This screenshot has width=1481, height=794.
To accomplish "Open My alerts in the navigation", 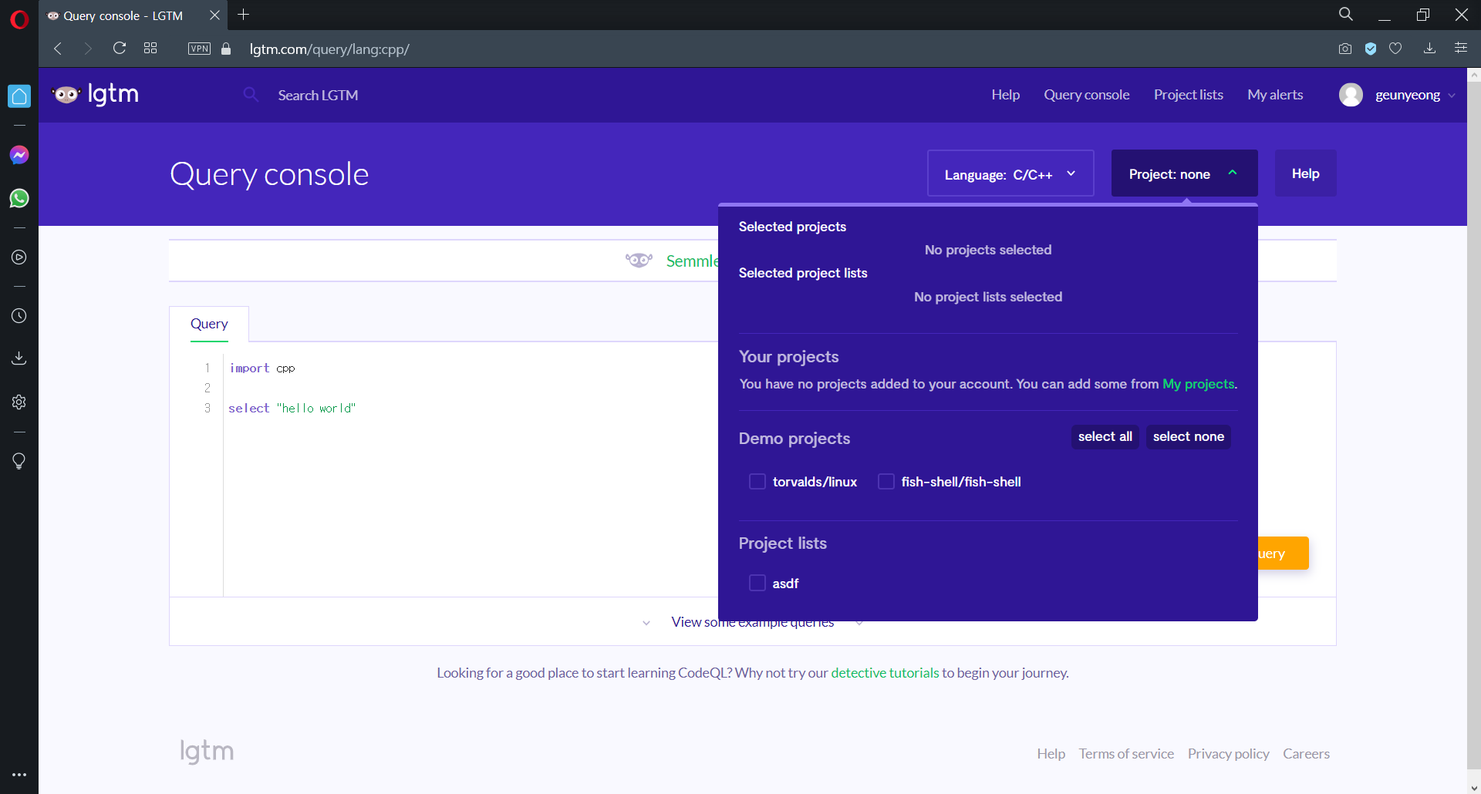I will (x=1275, y=95).
